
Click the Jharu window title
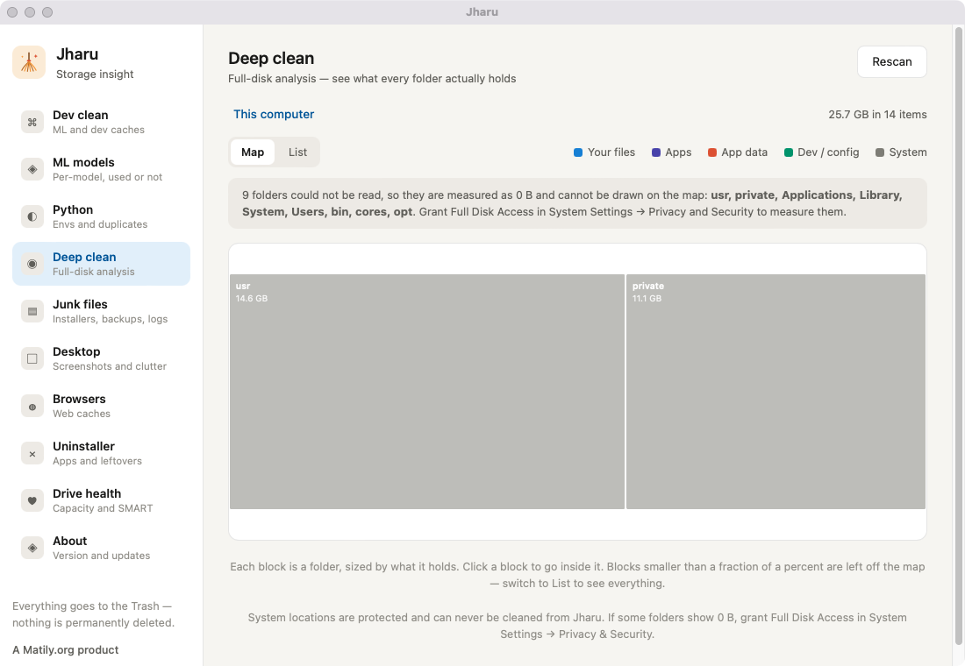click(x=482, y=11)
